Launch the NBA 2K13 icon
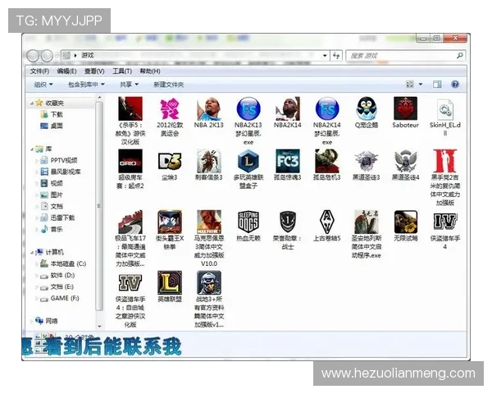 209,108
